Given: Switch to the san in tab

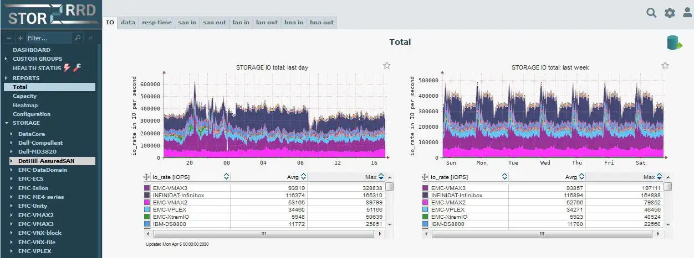Looking at the screenshot, I should coord(187,23).
